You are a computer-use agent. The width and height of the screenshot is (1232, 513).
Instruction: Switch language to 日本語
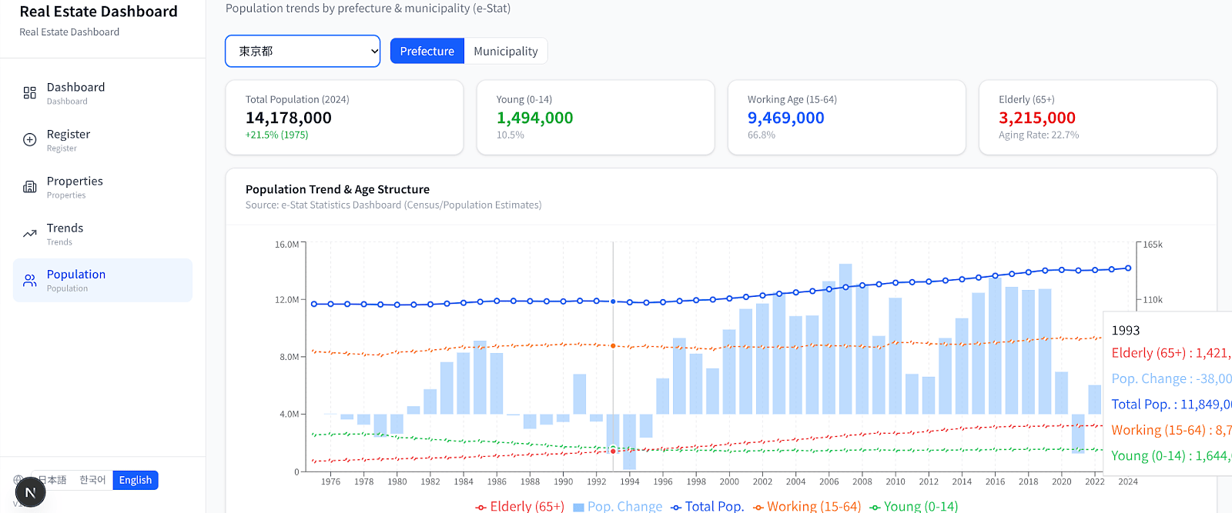click(x=54, y=480)
